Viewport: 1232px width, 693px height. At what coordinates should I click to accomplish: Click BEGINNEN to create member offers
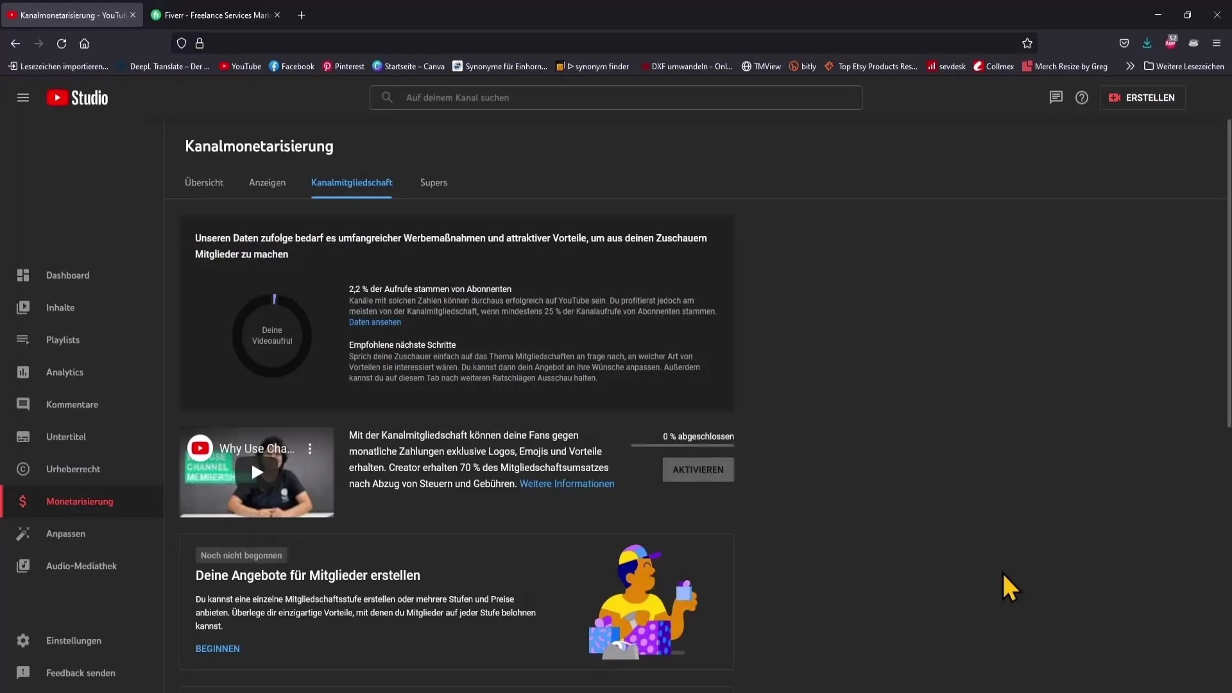pyautogui.click(x=218, y=648)
